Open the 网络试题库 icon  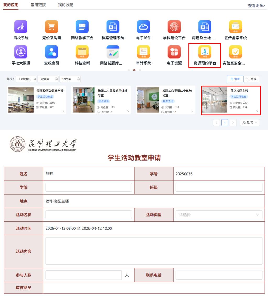[x=113, y=52]
